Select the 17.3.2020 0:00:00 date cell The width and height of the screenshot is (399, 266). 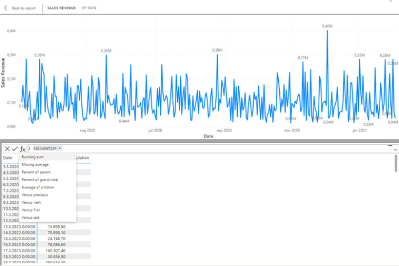19,251
